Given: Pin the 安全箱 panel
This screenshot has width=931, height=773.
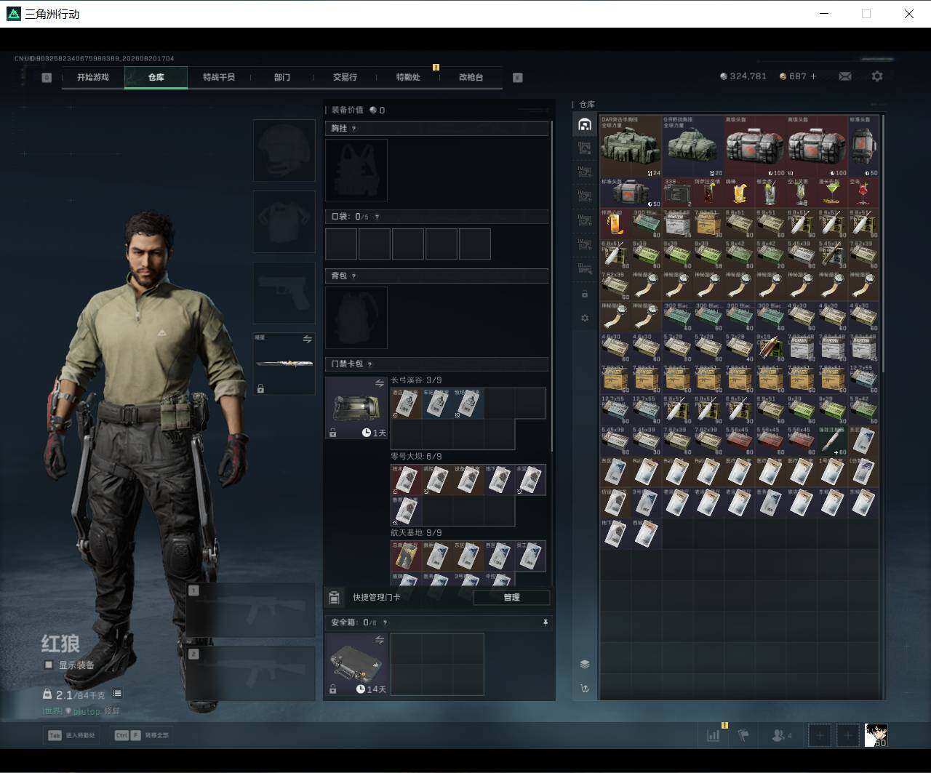Looking at the screenshot, I should (546, 623).
